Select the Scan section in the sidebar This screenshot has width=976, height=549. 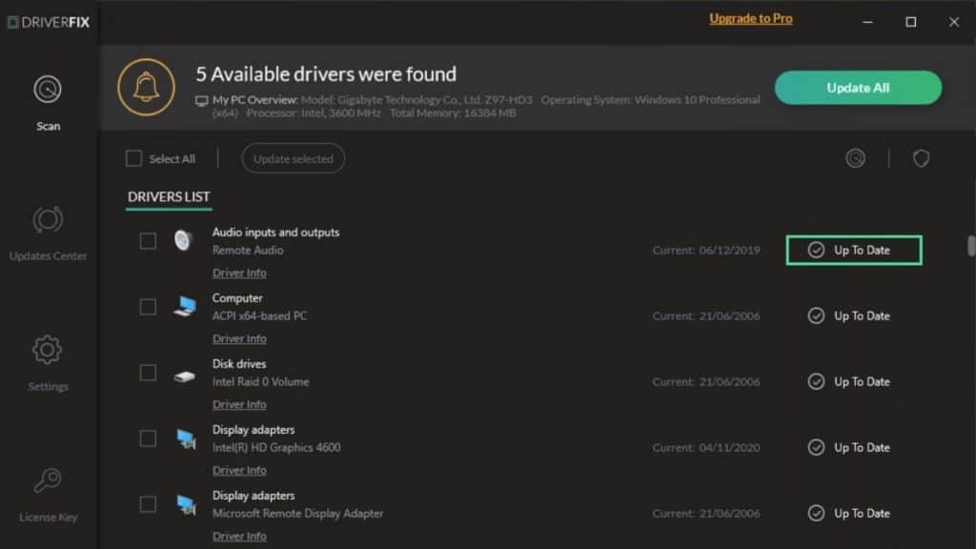pos(48,100)
